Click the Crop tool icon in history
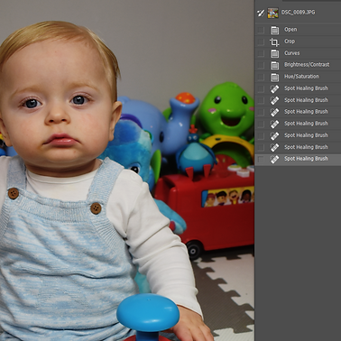 [274, 41]
